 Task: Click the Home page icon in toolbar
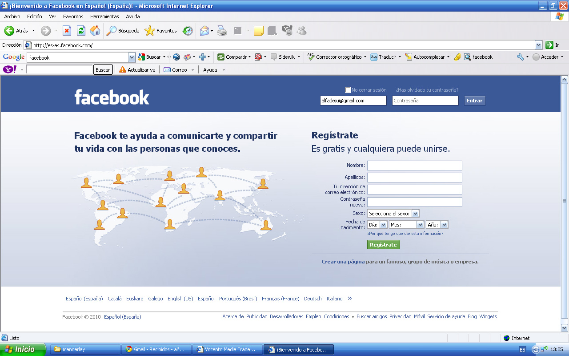pyautogui.click(x=95, y=31)
